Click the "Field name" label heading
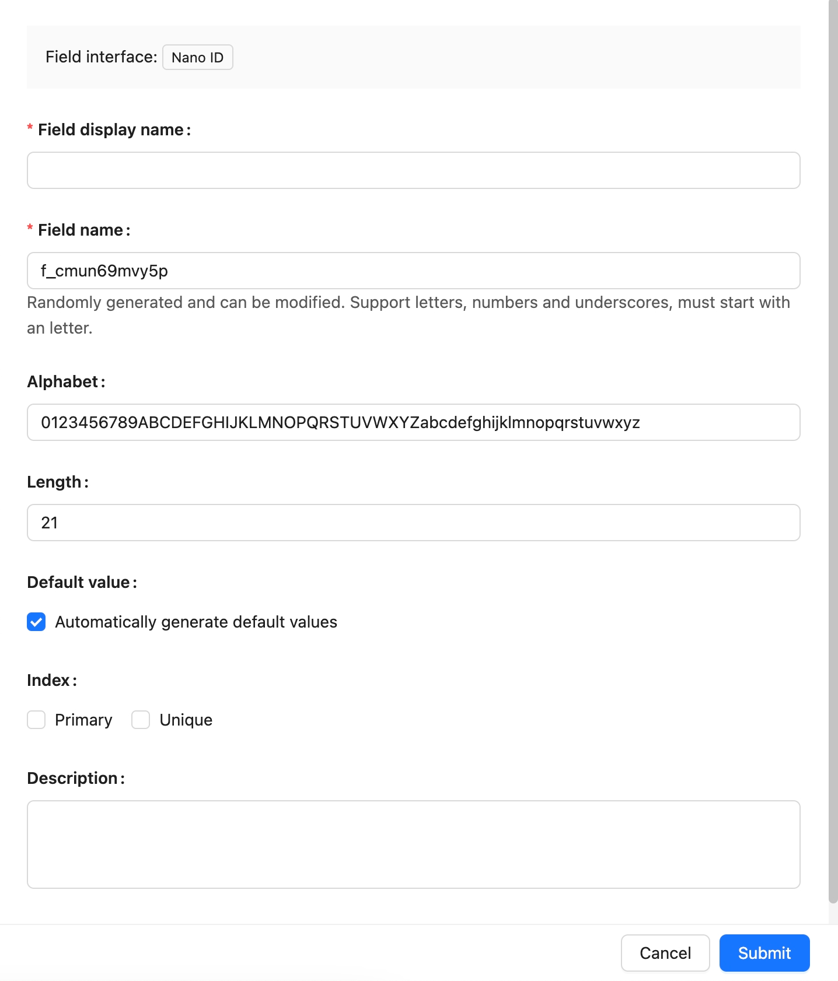The width and height of the screenshot is (838, 981). 81,230
